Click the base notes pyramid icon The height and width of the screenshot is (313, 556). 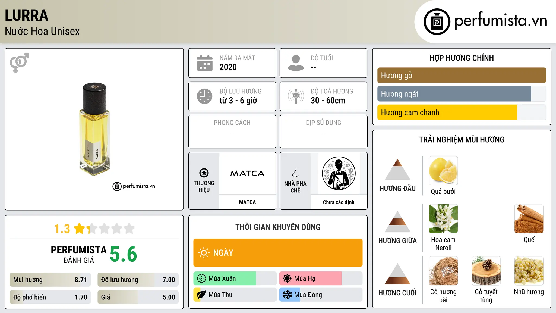[x=397, y=274]
